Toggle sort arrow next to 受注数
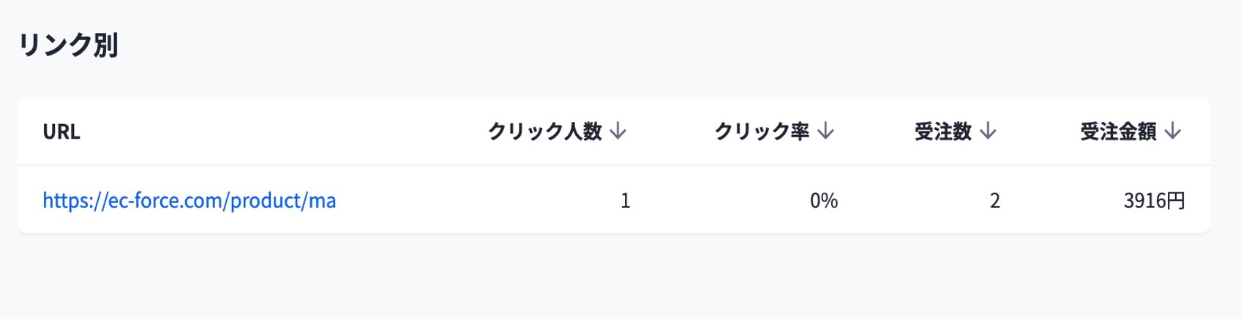Image resolution: width=1241 pixels, height=319 pixels. click(989, 131)
